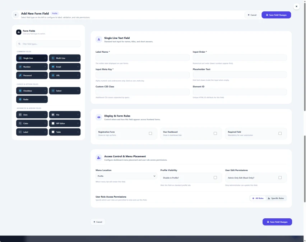The image size is (306, 242).
Task: Click Cancel in the header bar
Action: 252,15
